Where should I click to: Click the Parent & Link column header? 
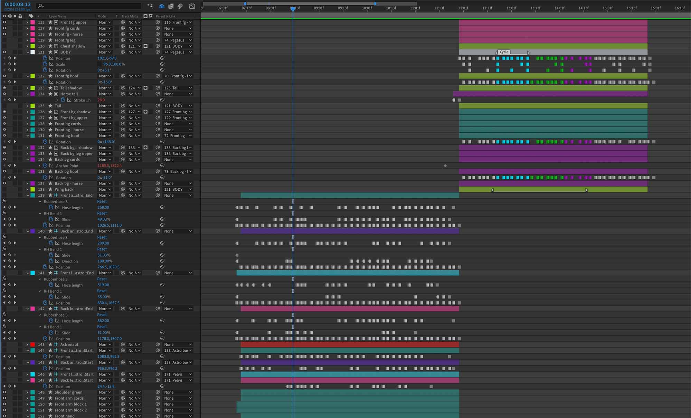(165, 16)
